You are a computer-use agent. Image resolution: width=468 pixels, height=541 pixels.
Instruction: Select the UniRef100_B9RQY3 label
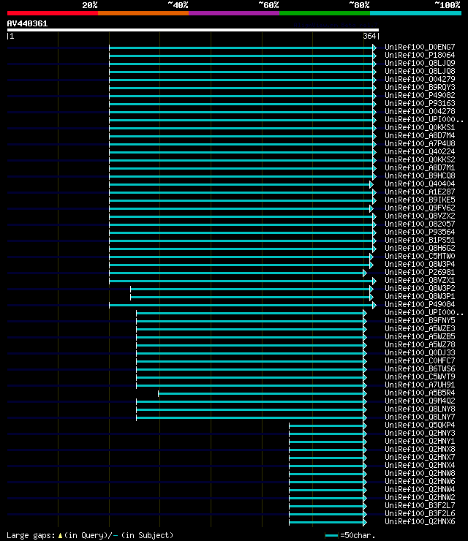420,87
